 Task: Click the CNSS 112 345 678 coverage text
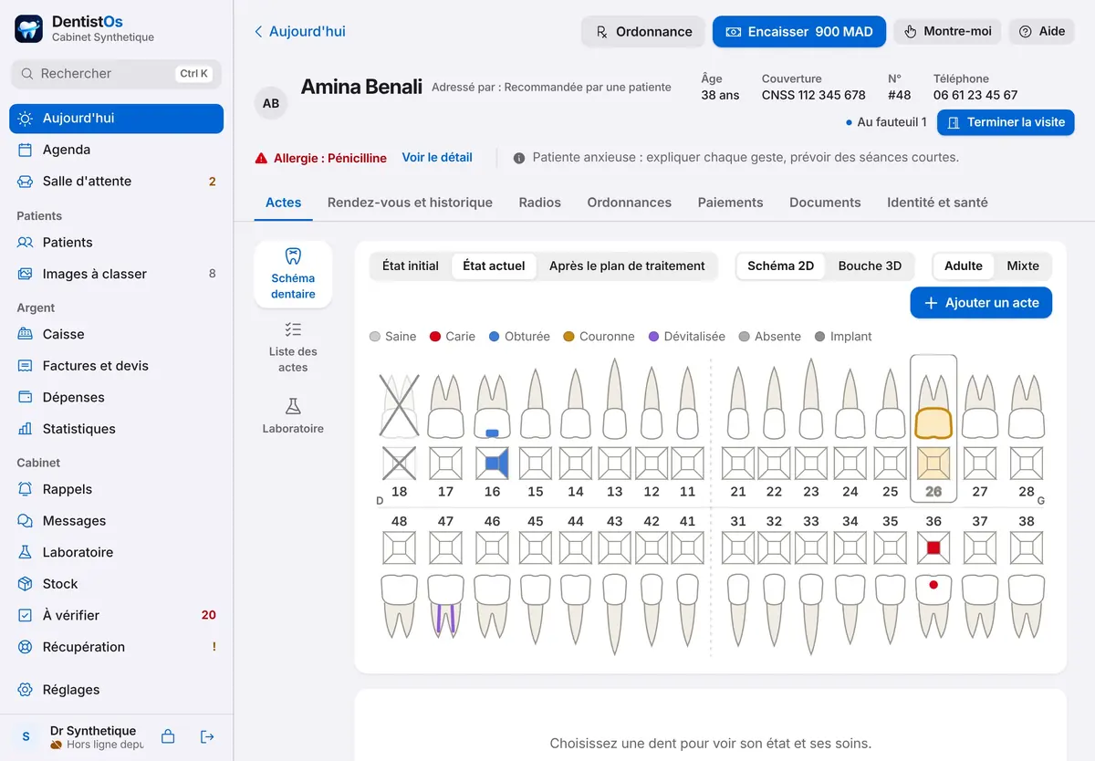(x=814, y=95)
